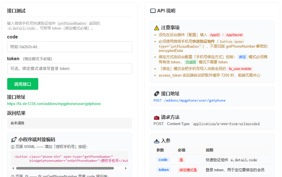Click the getPhoneNumber tag in description

(72, 24)
